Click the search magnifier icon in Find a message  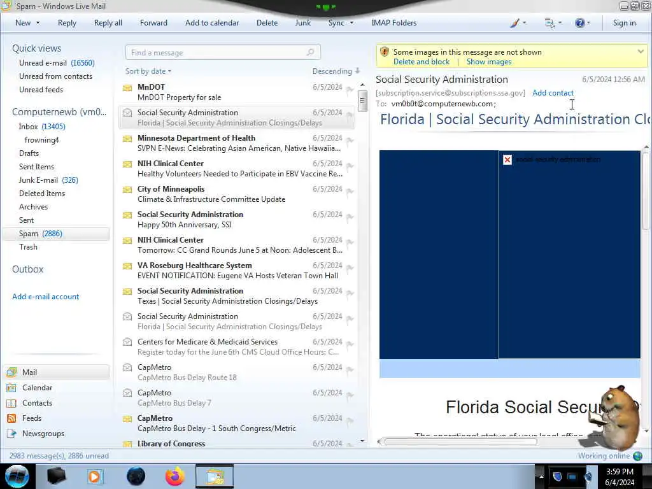310,52
